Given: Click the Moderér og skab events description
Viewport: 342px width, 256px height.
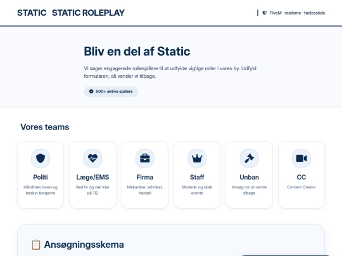Looking at the screenshot, I should [197, 190].
